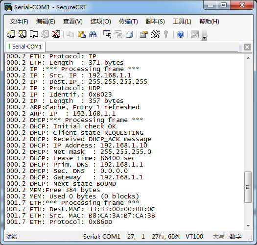257x245 pixels.
Task: Click the Print printer icon
Action: coord(130,34)
